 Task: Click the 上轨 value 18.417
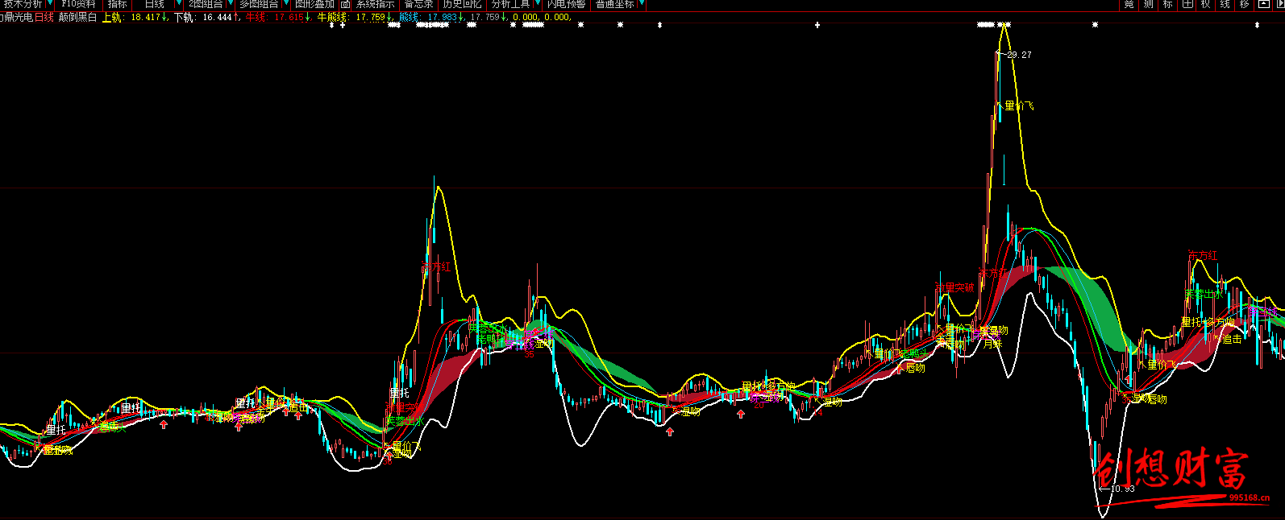[x=146, y=17]
